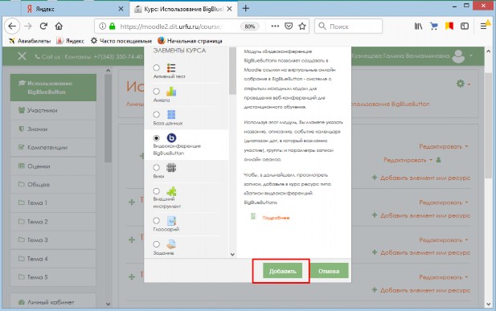This screenshot has width=496, height=311.
Task: Click the green padlock security icon
Action: click(x=112, y=27)
